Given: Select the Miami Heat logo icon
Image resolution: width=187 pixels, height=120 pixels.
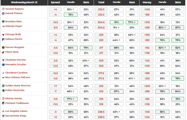Looking at the screenshot, I should pyautogui.click(x=3, y=52).
